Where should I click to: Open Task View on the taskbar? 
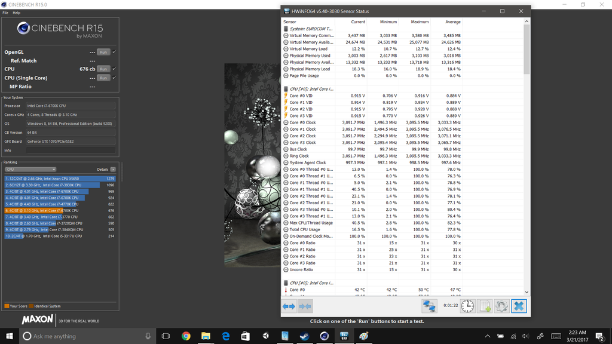pyautogui.click(x=166, y=336)
